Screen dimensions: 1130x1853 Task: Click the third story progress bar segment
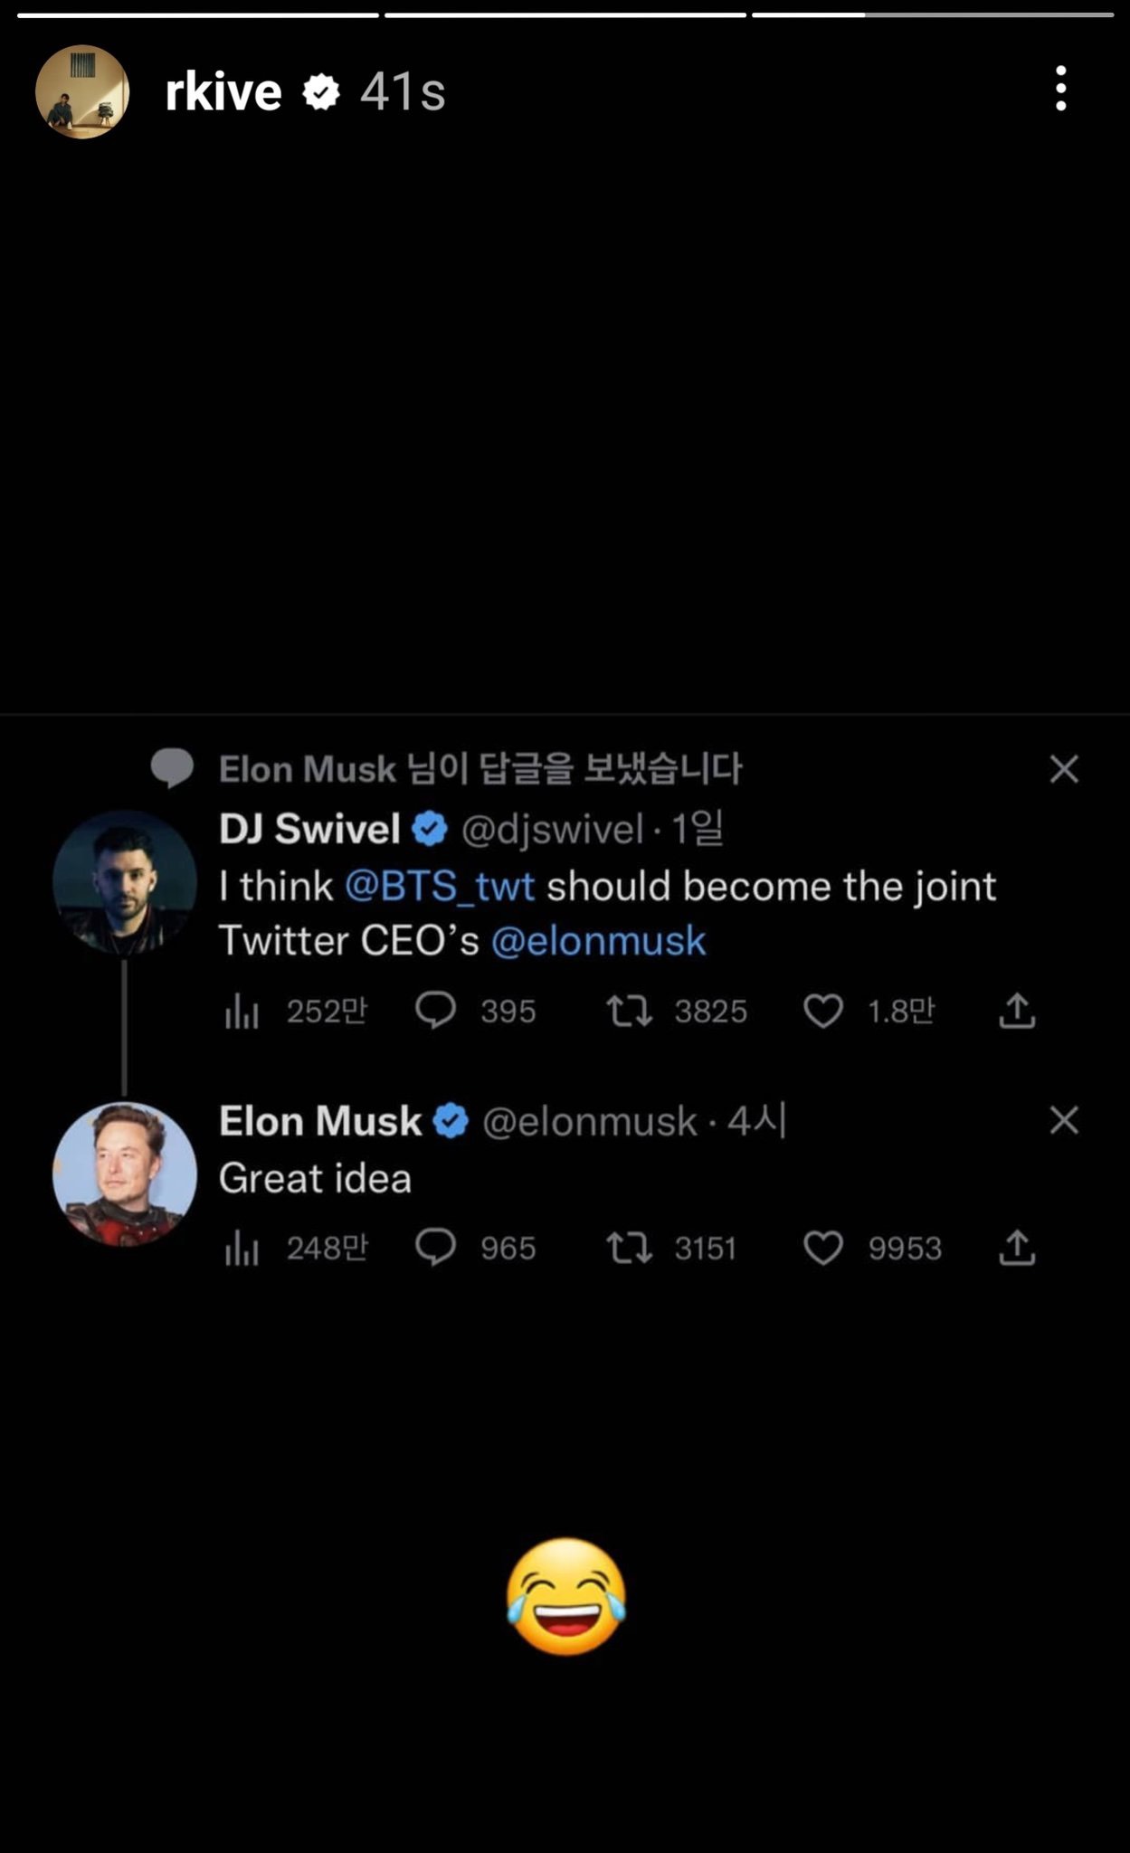tap(932, 14)
